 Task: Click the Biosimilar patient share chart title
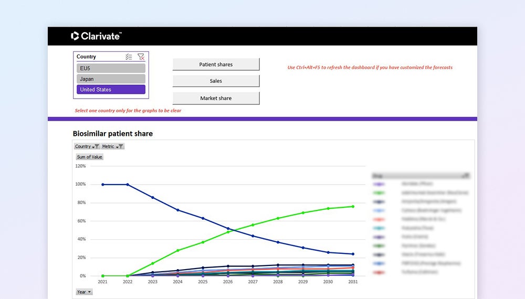(x=112, y=134)
